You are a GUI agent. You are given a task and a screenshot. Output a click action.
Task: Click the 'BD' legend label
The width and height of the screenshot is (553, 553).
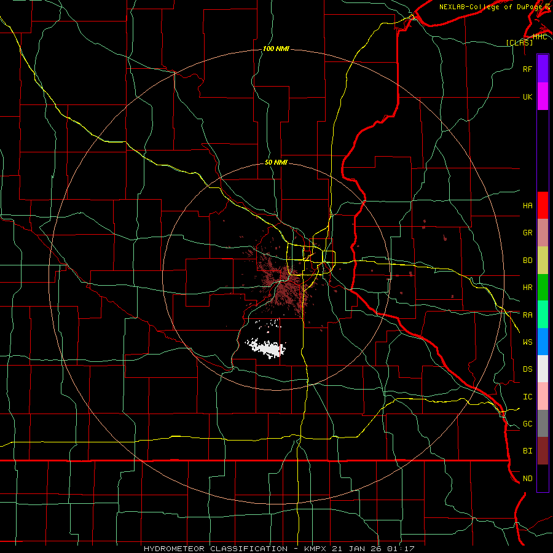527,261
